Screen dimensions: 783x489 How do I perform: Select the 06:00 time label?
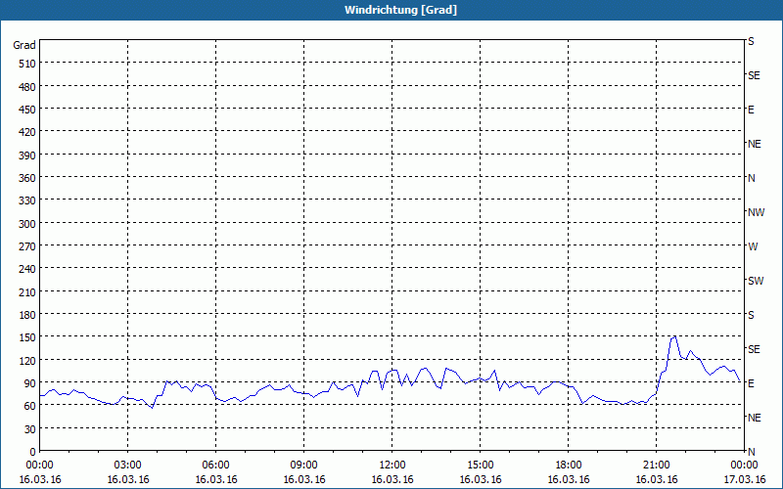point(215,466)
